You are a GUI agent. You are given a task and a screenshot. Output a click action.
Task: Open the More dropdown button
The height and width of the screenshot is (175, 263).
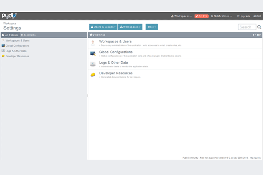pos(152,27)
